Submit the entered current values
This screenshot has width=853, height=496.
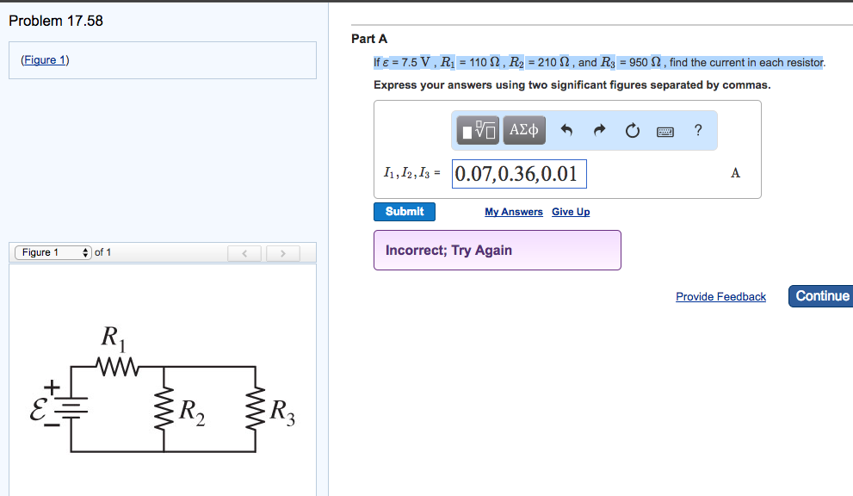(x=404, y=211)
